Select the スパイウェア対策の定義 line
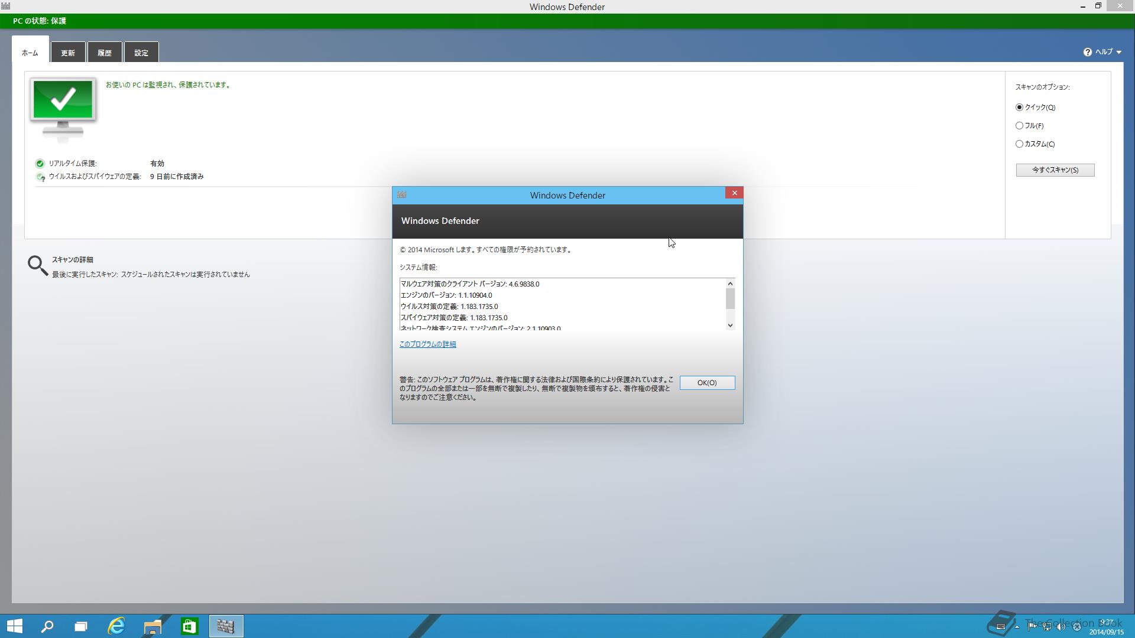 coord(454,318)
